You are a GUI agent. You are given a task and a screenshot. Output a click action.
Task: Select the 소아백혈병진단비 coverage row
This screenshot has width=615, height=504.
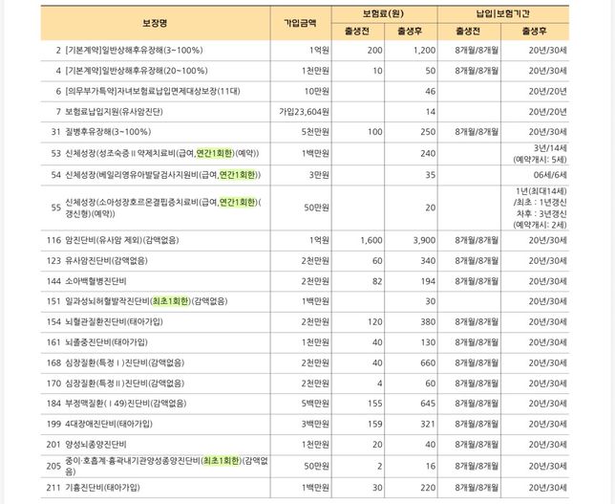pyautogui.click(x=109, y=281)
